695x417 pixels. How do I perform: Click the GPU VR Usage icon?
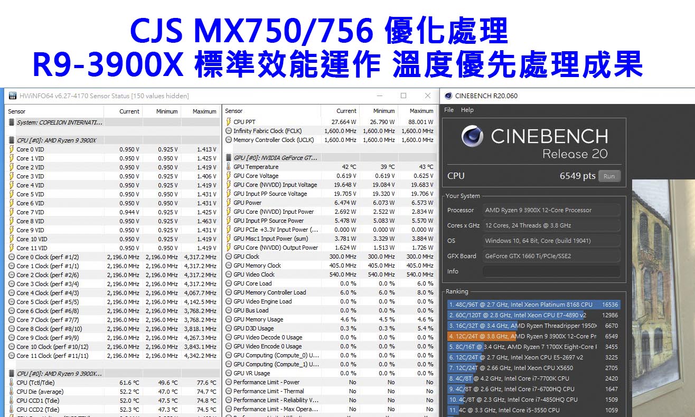[x=229, y=373]
